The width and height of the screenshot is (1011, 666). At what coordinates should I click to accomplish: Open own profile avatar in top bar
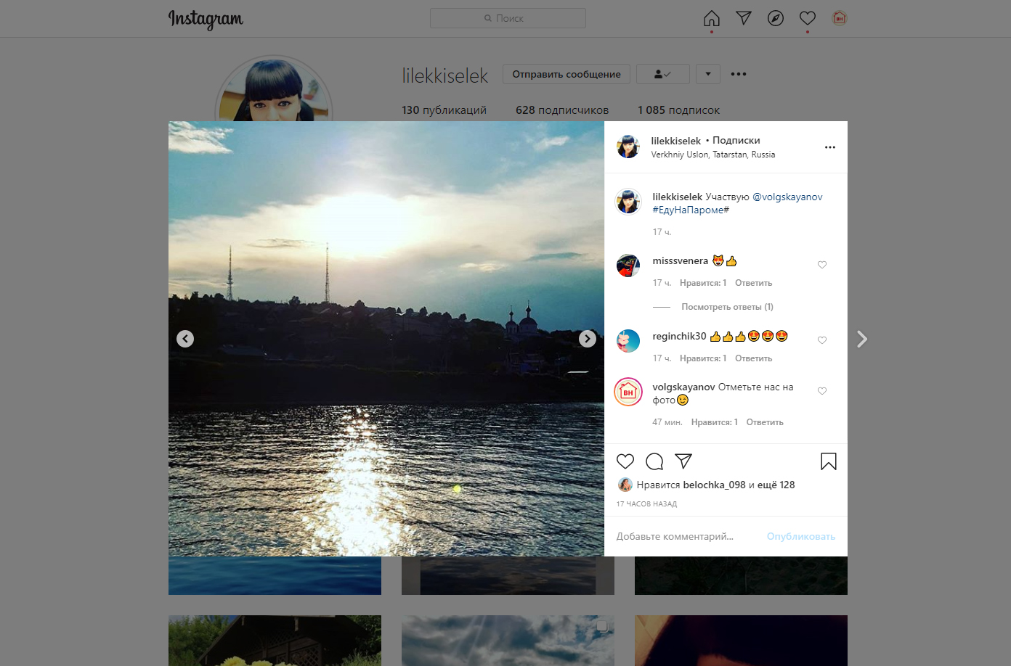click(x=840, y=18)
